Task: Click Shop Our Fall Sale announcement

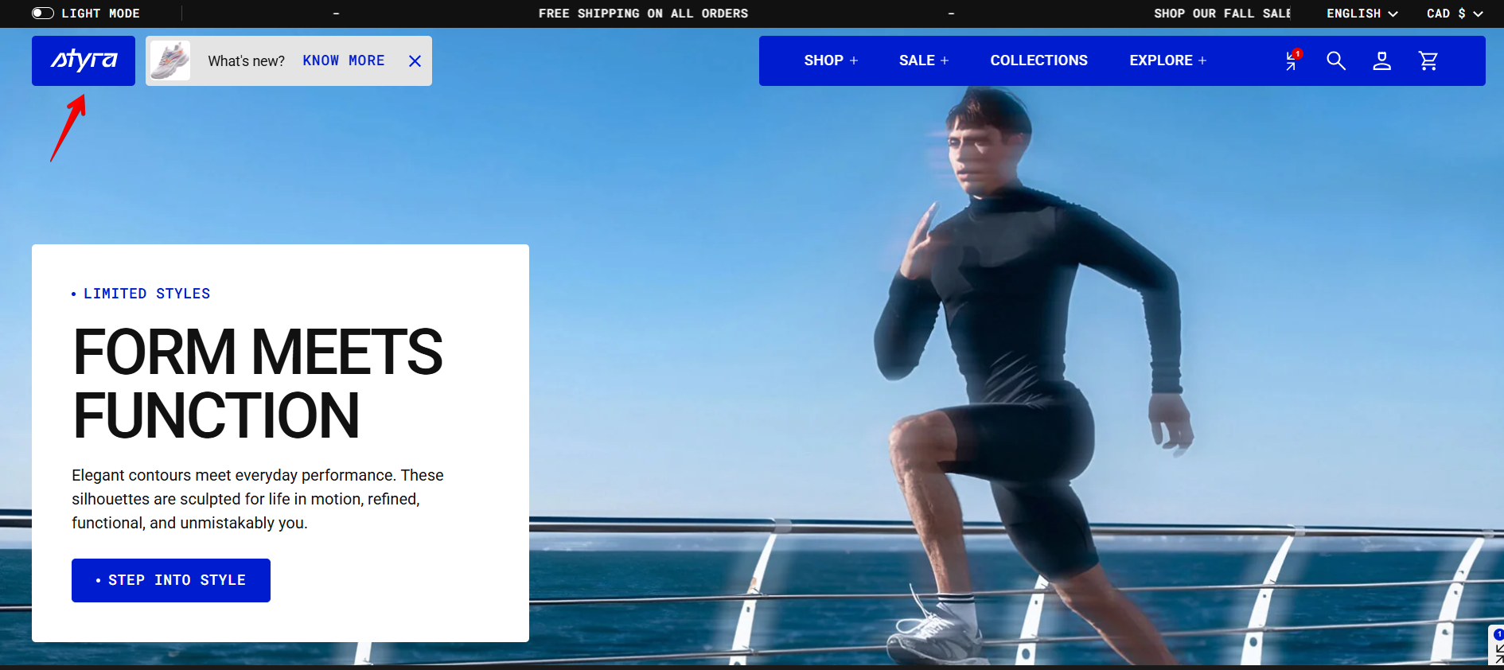Action: pos(1222,14)
